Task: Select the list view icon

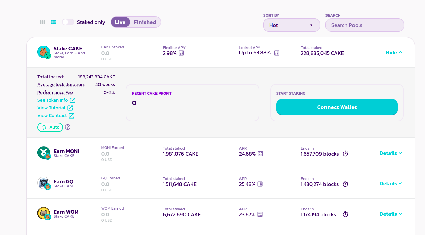Action: point(53,22)
